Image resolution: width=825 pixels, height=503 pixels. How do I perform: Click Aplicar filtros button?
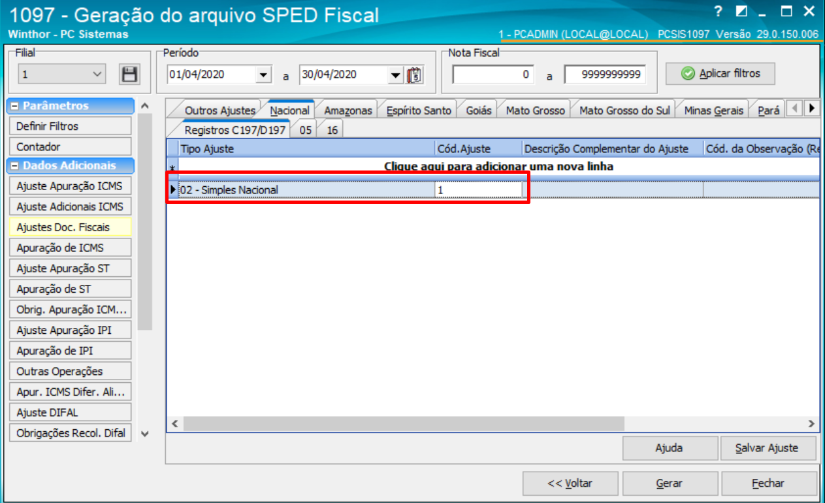tap(720, 74)
